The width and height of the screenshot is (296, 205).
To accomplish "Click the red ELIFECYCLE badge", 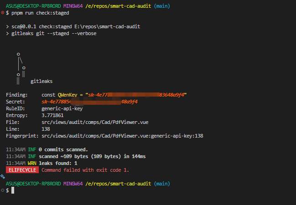I will click(22, 170).
